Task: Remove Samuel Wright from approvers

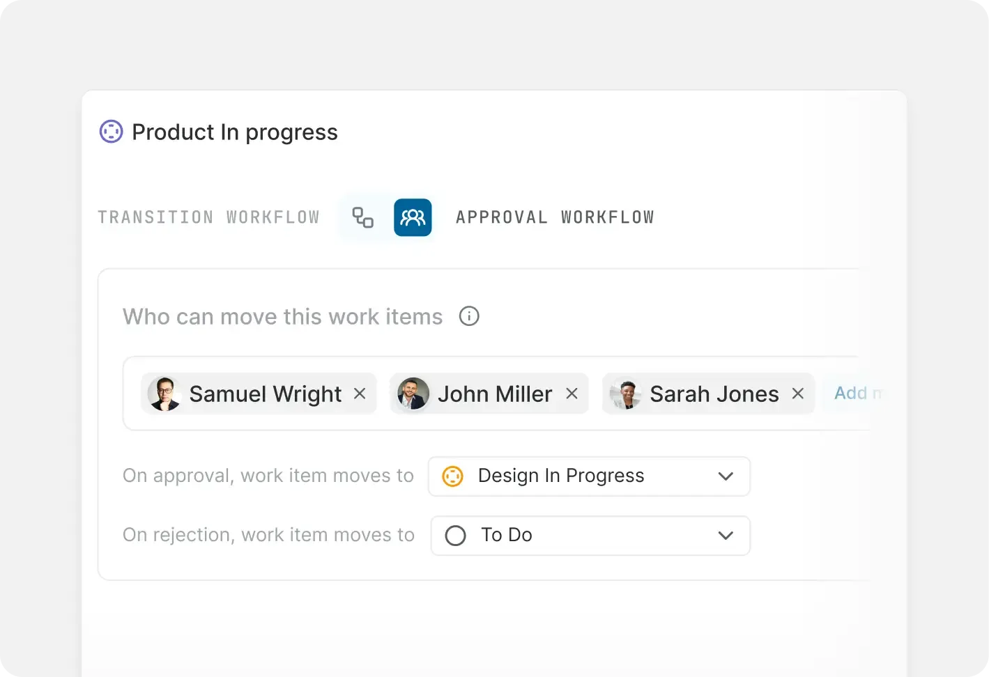Action: point(360,394)
